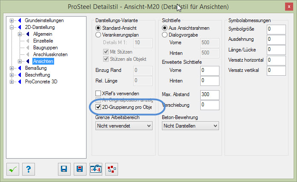The width and height of the screenshot is (297, 182).
Task: Click the gray arrow icon beside Anschlussknoten
Action: click(28, 54)
